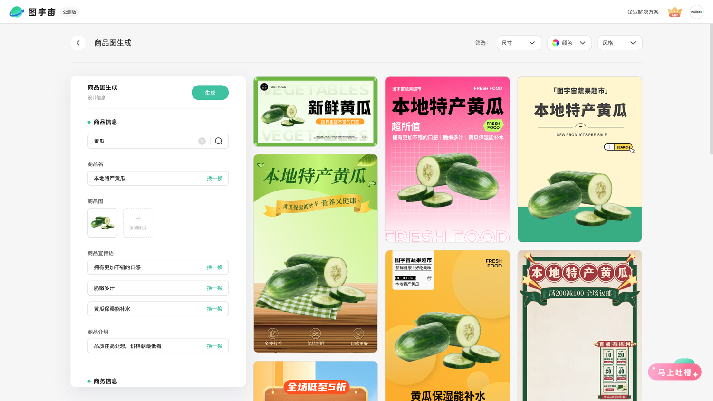This screenshot has width=713, height=401.
Task: Click 换一换 next to 黄瓜保湿能补水
Action: click(x=214, y=309)
